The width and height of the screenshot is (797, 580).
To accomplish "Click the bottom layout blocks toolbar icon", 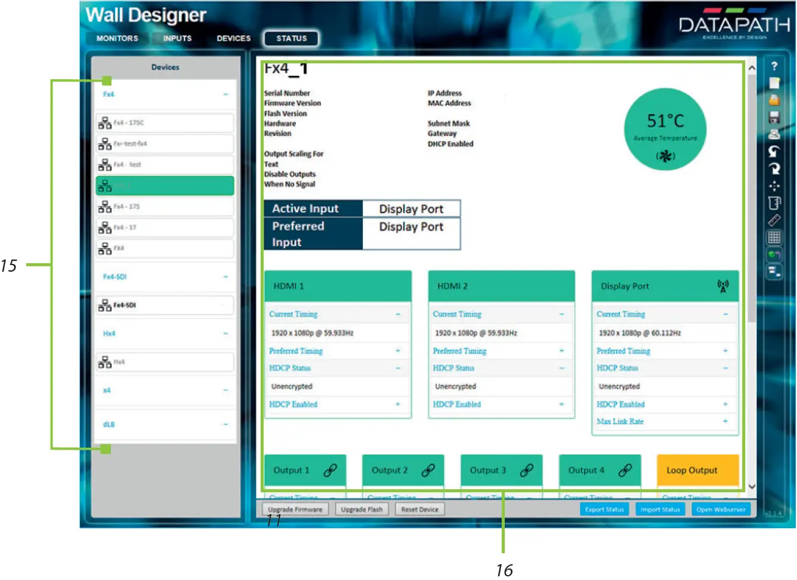I will click(774, 272).
